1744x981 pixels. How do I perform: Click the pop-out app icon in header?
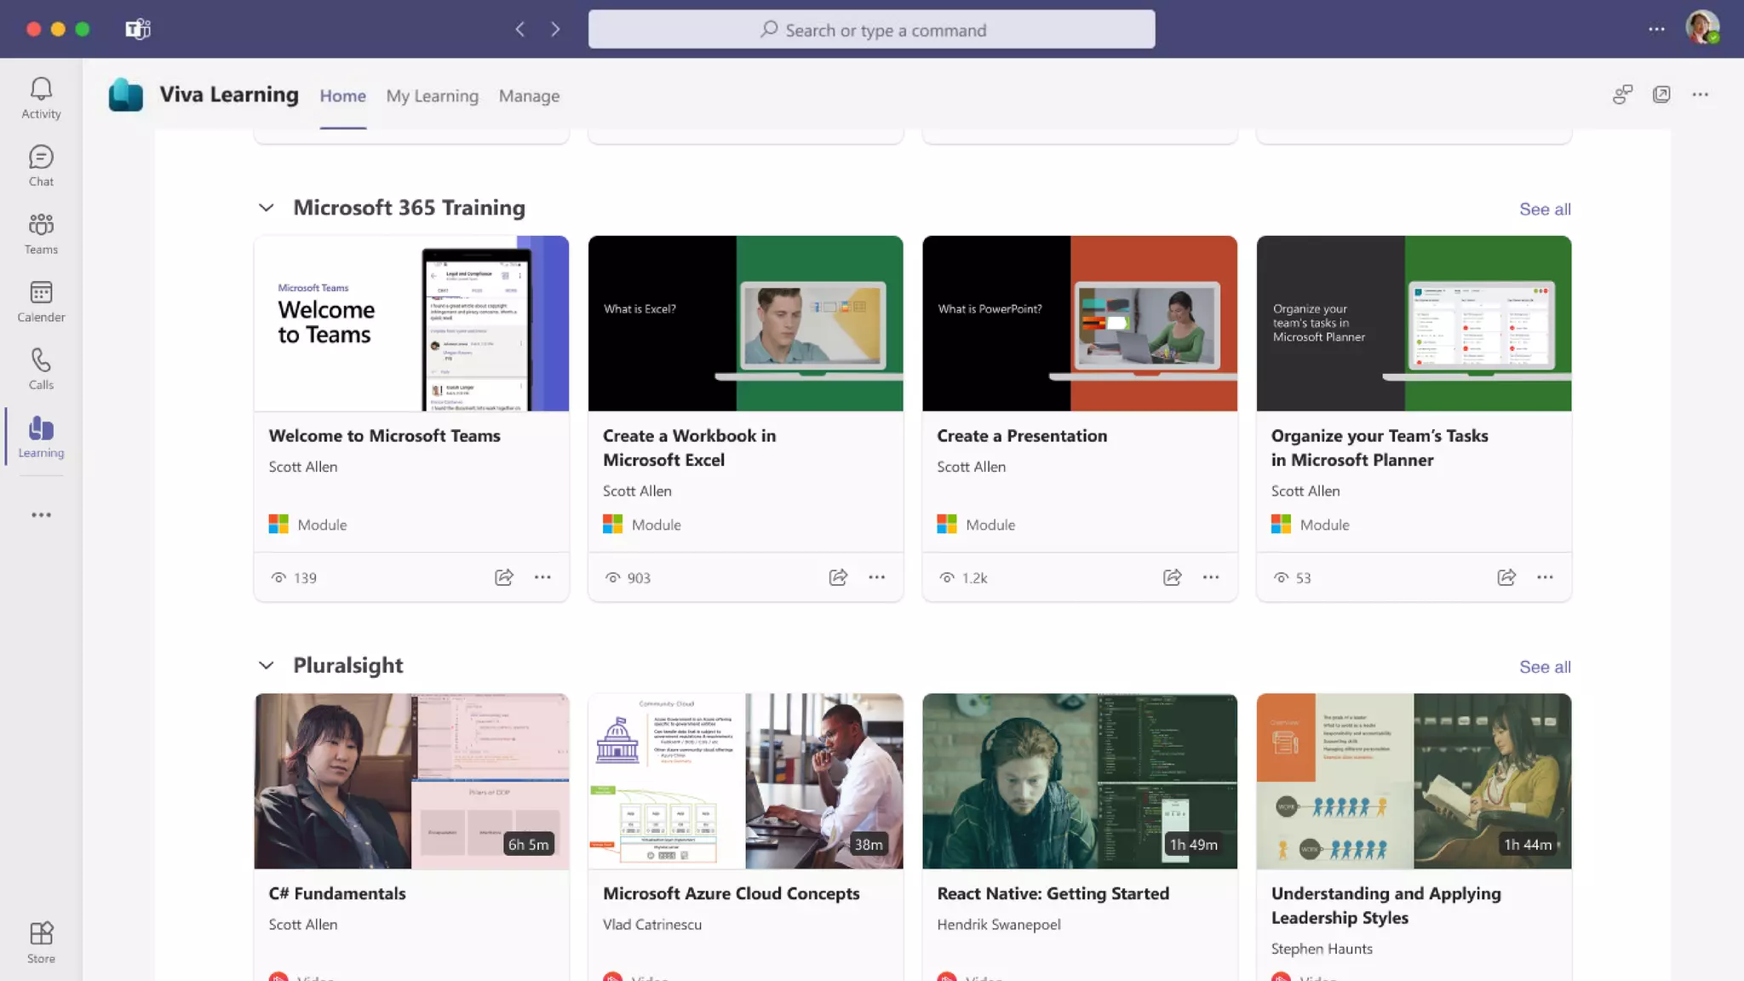[1661, 95]
